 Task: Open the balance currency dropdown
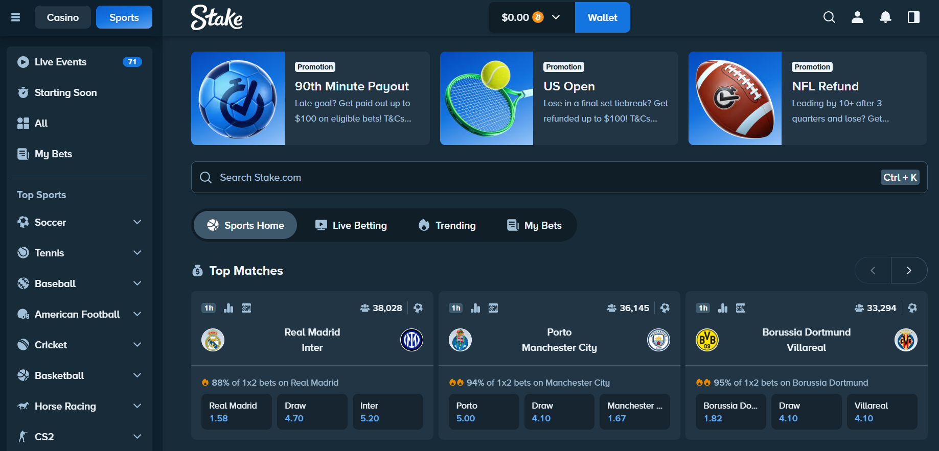(532, 17)
